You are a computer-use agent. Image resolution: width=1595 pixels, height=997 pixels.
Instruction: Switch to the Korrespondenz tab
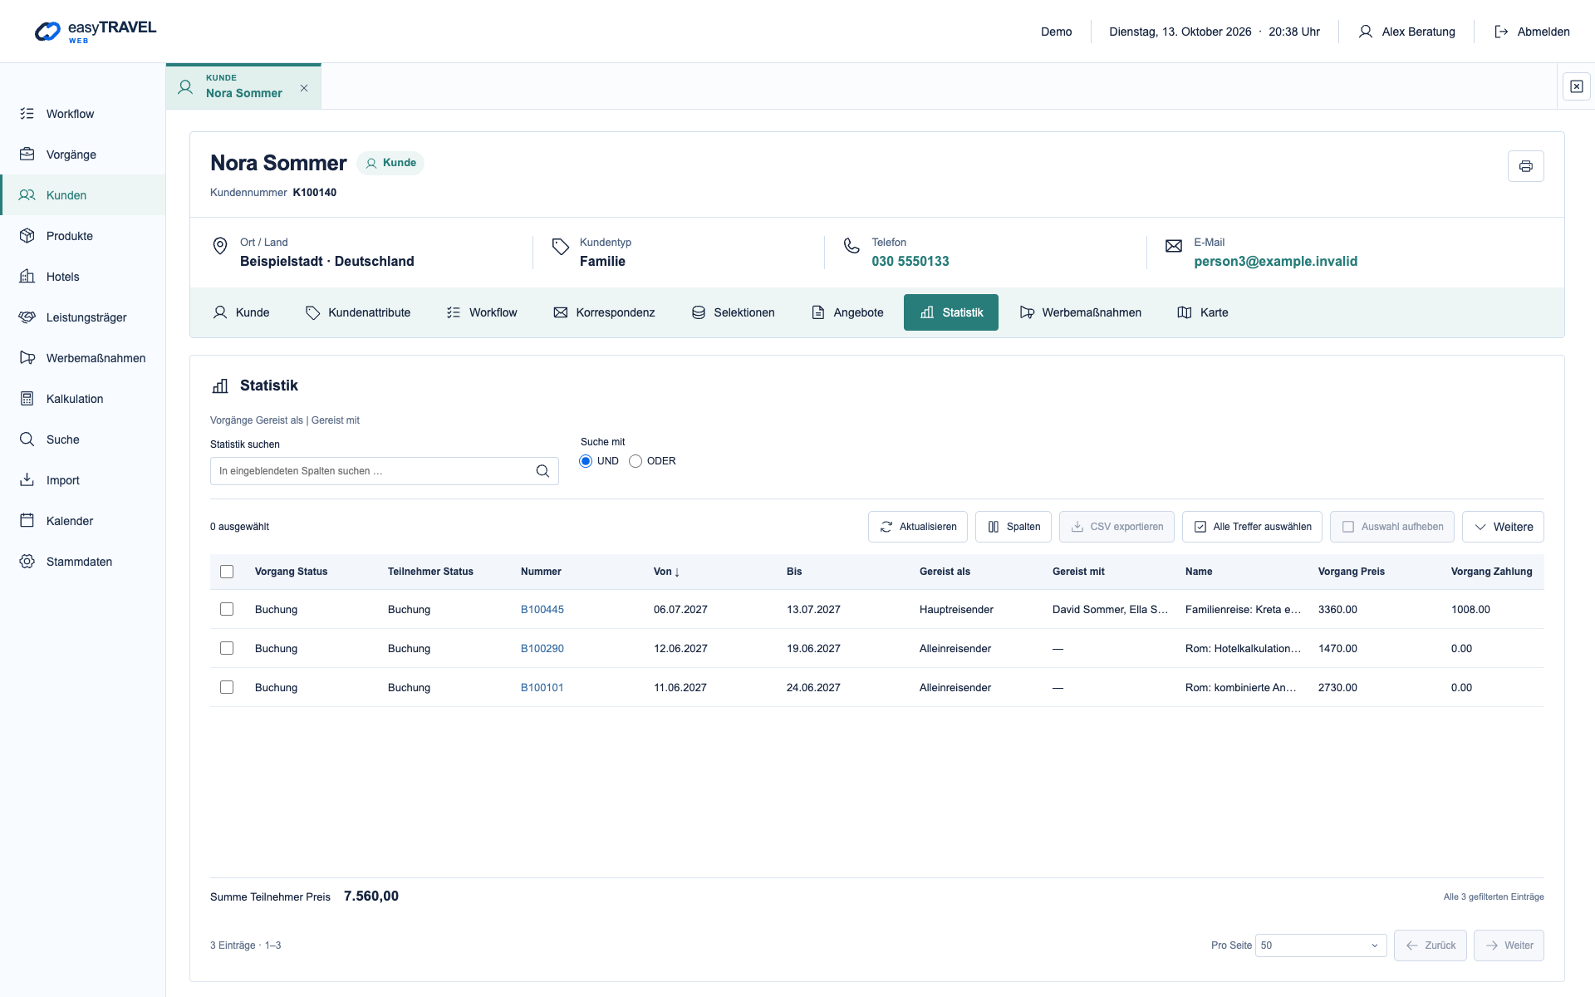coord(604,312)
